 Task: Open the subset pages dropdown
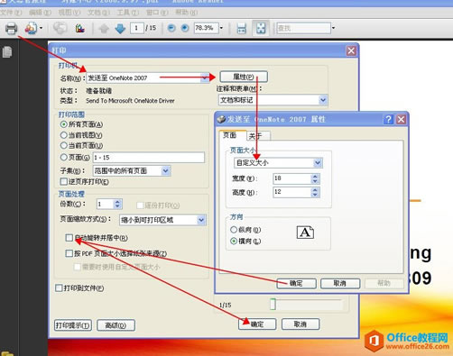pos(165,171)
